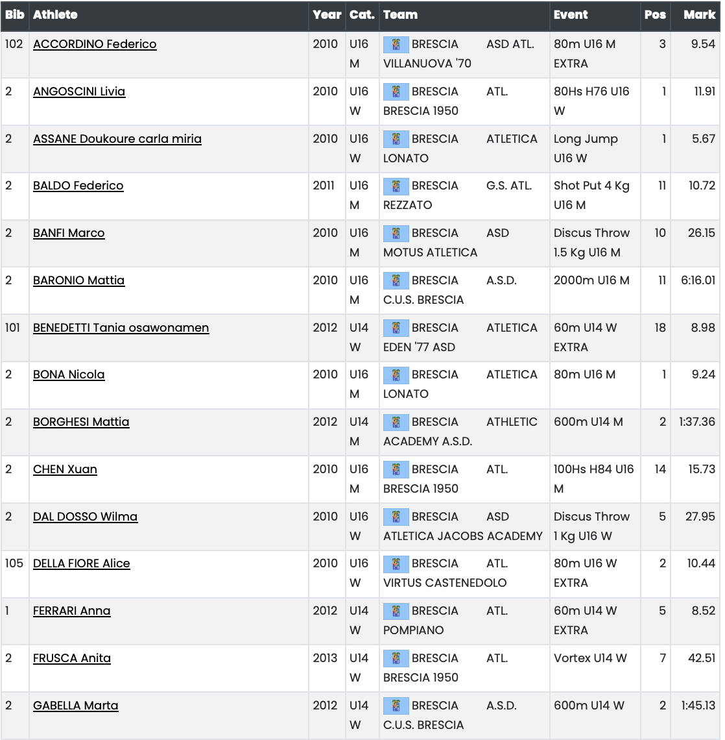Screen dimensions: 725x740
Task: Click event '100Hs H84 U16 M'
Action: [x=593, y=478]
